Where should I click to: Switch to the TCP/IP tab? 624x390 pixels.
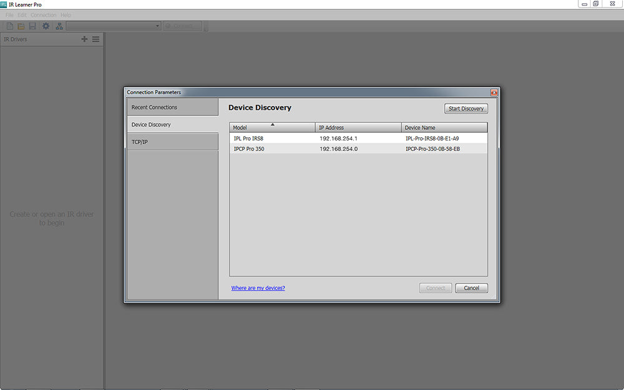[173, 142]
